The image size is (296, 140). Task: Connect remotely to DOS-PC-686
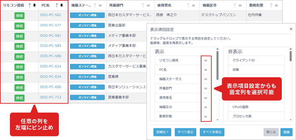tap(20, 87)
